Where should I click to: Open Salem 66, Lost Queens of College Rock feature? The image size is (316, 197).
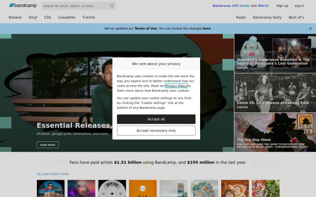click(275, 93)
